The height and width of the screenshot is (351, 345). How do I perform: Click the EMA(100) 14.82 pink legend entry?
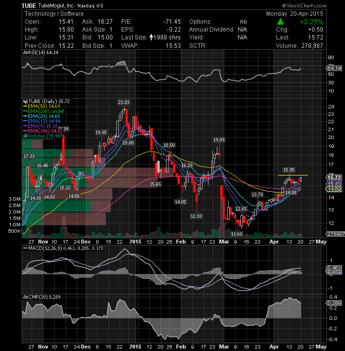(x=43, y=131)
